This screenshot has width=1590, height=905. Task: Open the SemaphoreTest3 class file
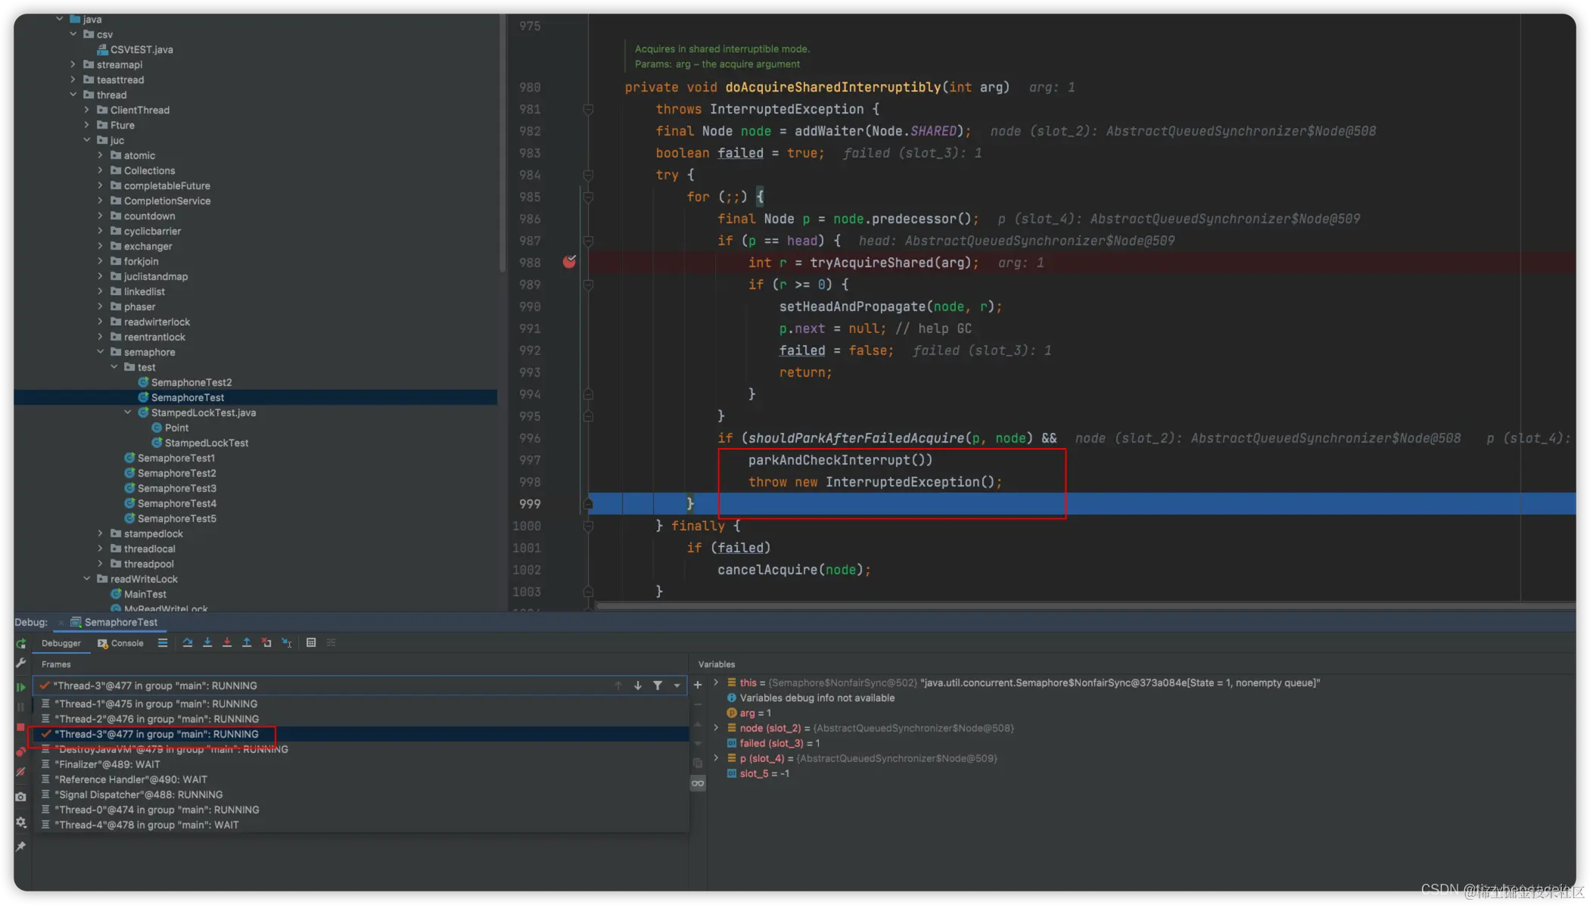[176, 488]
